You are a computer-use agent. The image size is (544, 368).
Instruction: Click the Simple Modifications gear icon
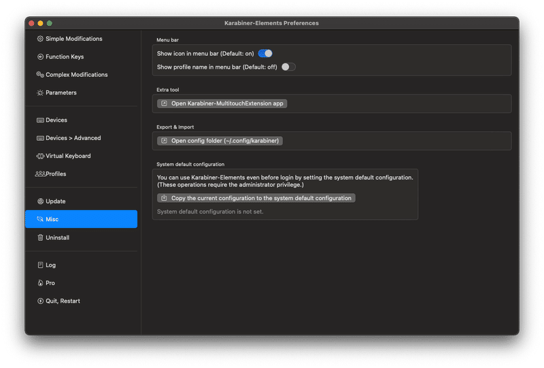coord(40,39)
